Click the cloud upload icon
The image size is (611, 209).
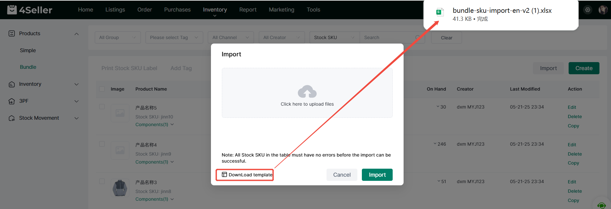[307, 92]
